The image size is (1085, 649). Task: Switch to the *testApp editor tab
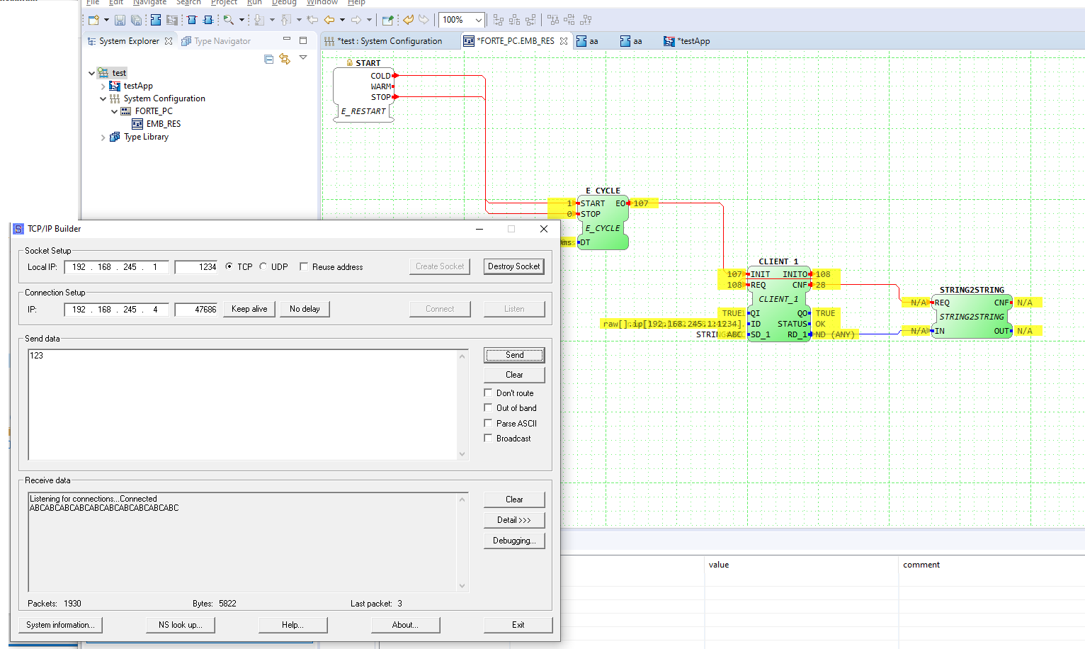click(x=686, y=41)
